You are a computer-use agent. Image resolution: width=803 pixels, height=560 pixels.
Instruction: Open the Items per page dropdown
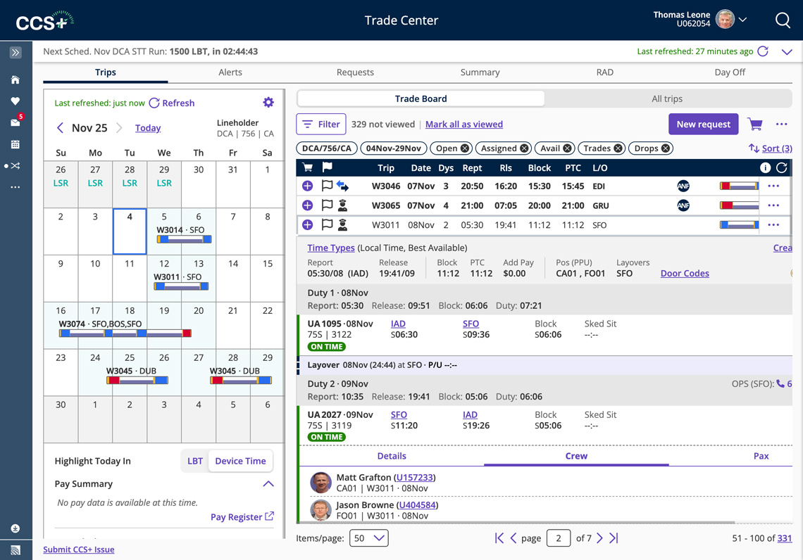pyautogui.click(x=368, y=537)
